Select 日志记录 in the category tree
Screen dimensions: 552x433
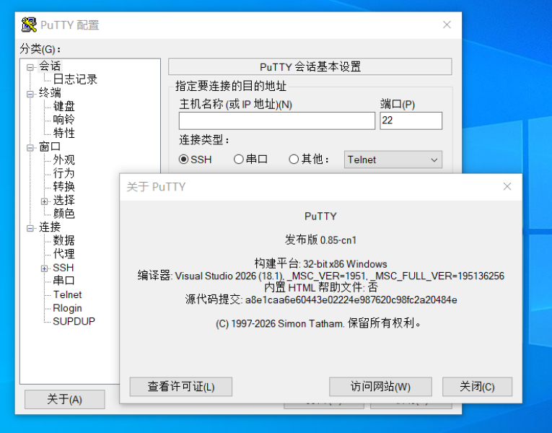pyautogui.click(x=75, y=79)
